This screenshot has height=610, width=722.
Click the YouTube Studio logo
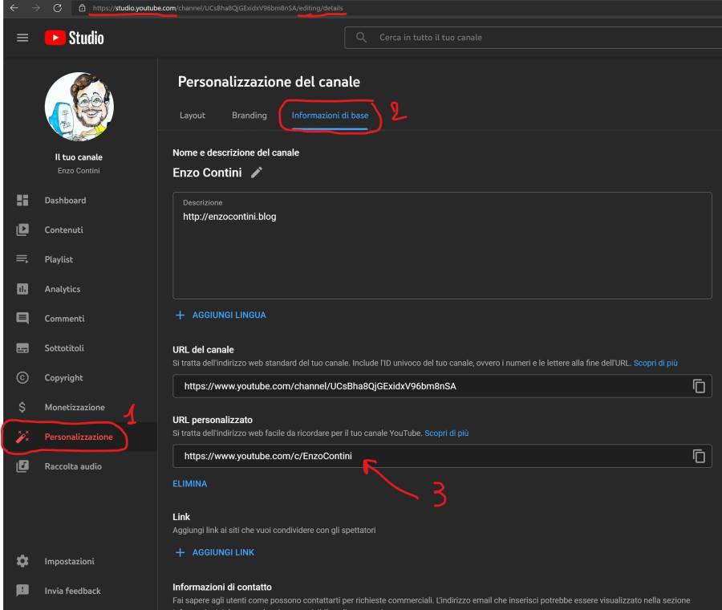tap(74, 38)
